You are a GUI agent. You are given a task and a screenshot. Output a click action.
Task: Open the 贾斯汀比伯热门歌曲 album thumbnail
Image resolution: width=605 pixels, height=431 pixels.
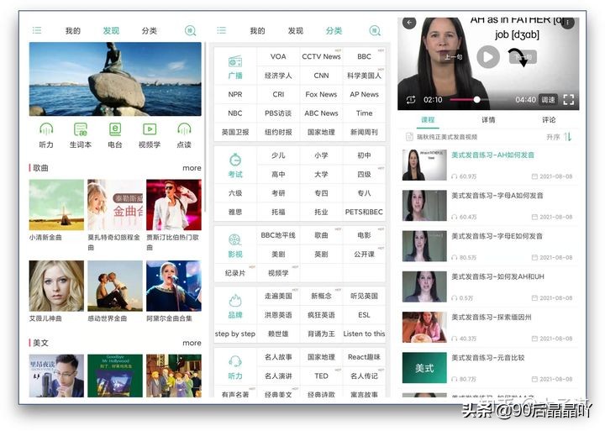(174, 205)
